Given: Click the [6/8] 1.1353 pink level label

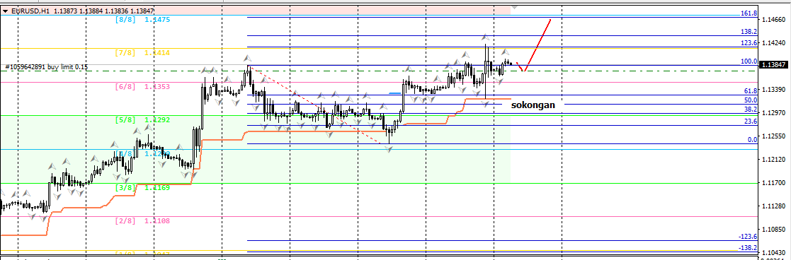Looking at the screenshot, I should pos(143,86).
